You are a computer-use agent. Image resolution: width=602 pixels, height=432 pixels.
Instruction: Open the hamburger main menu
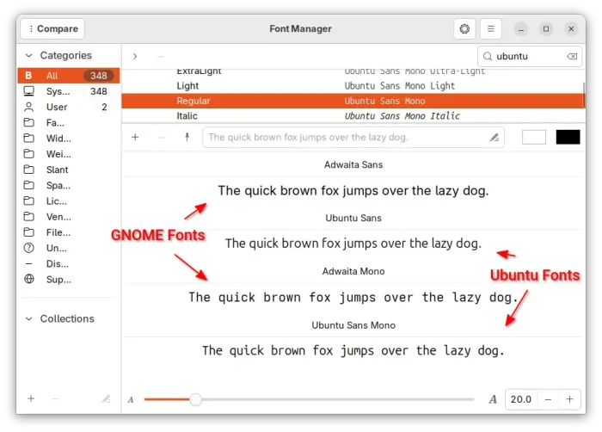[x=491, y=28]
